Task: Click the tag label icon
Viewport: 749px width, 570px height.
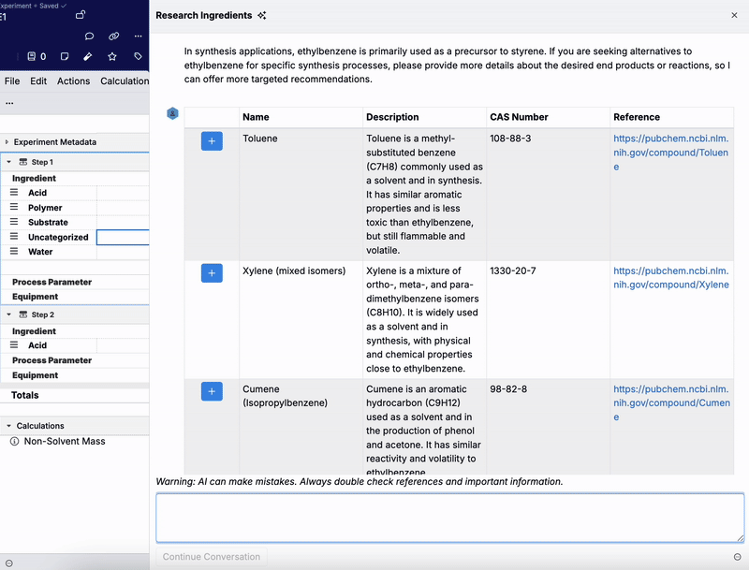Action: coord(138,57)
